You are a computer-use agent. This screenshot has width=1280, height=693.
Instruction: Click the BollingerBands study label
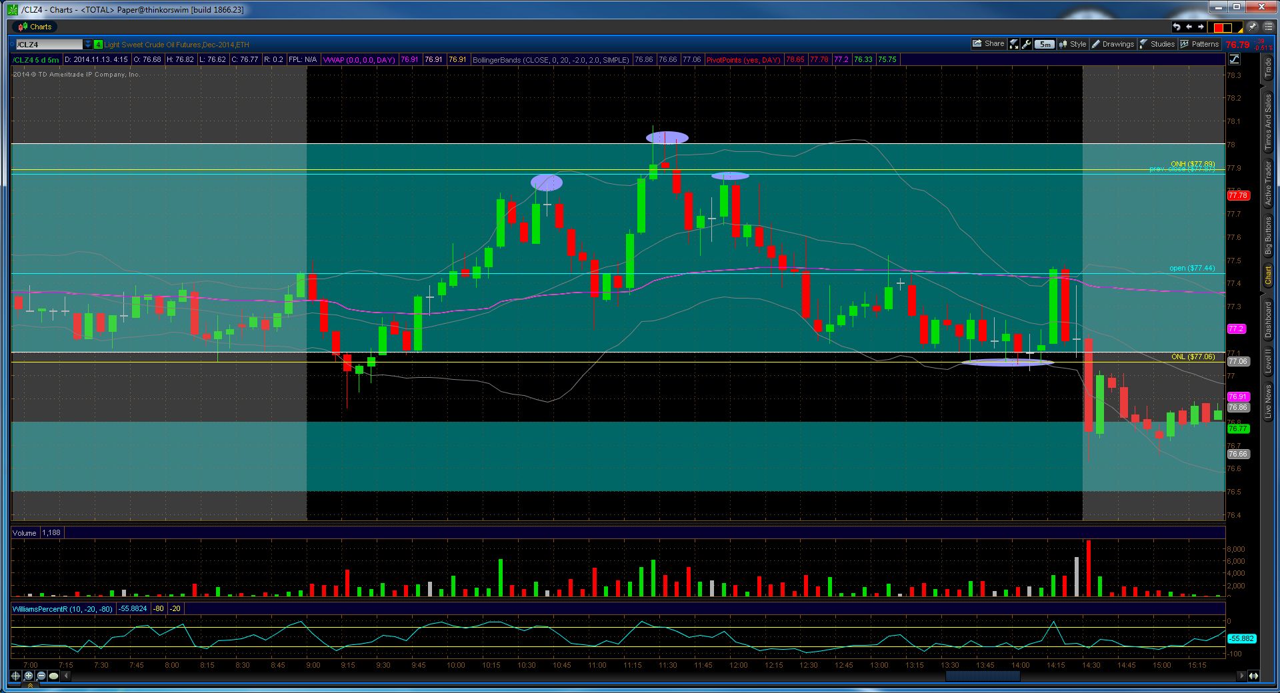551,60
